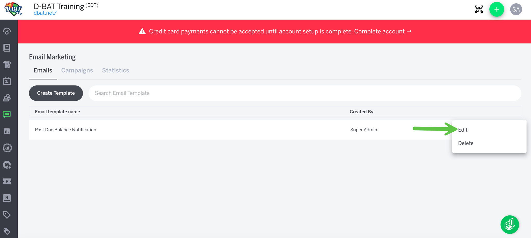This screenshot has height=238, width=531.
Task: Open the AI assistant icon in sidebar
Action: click(x=7, y=148)
